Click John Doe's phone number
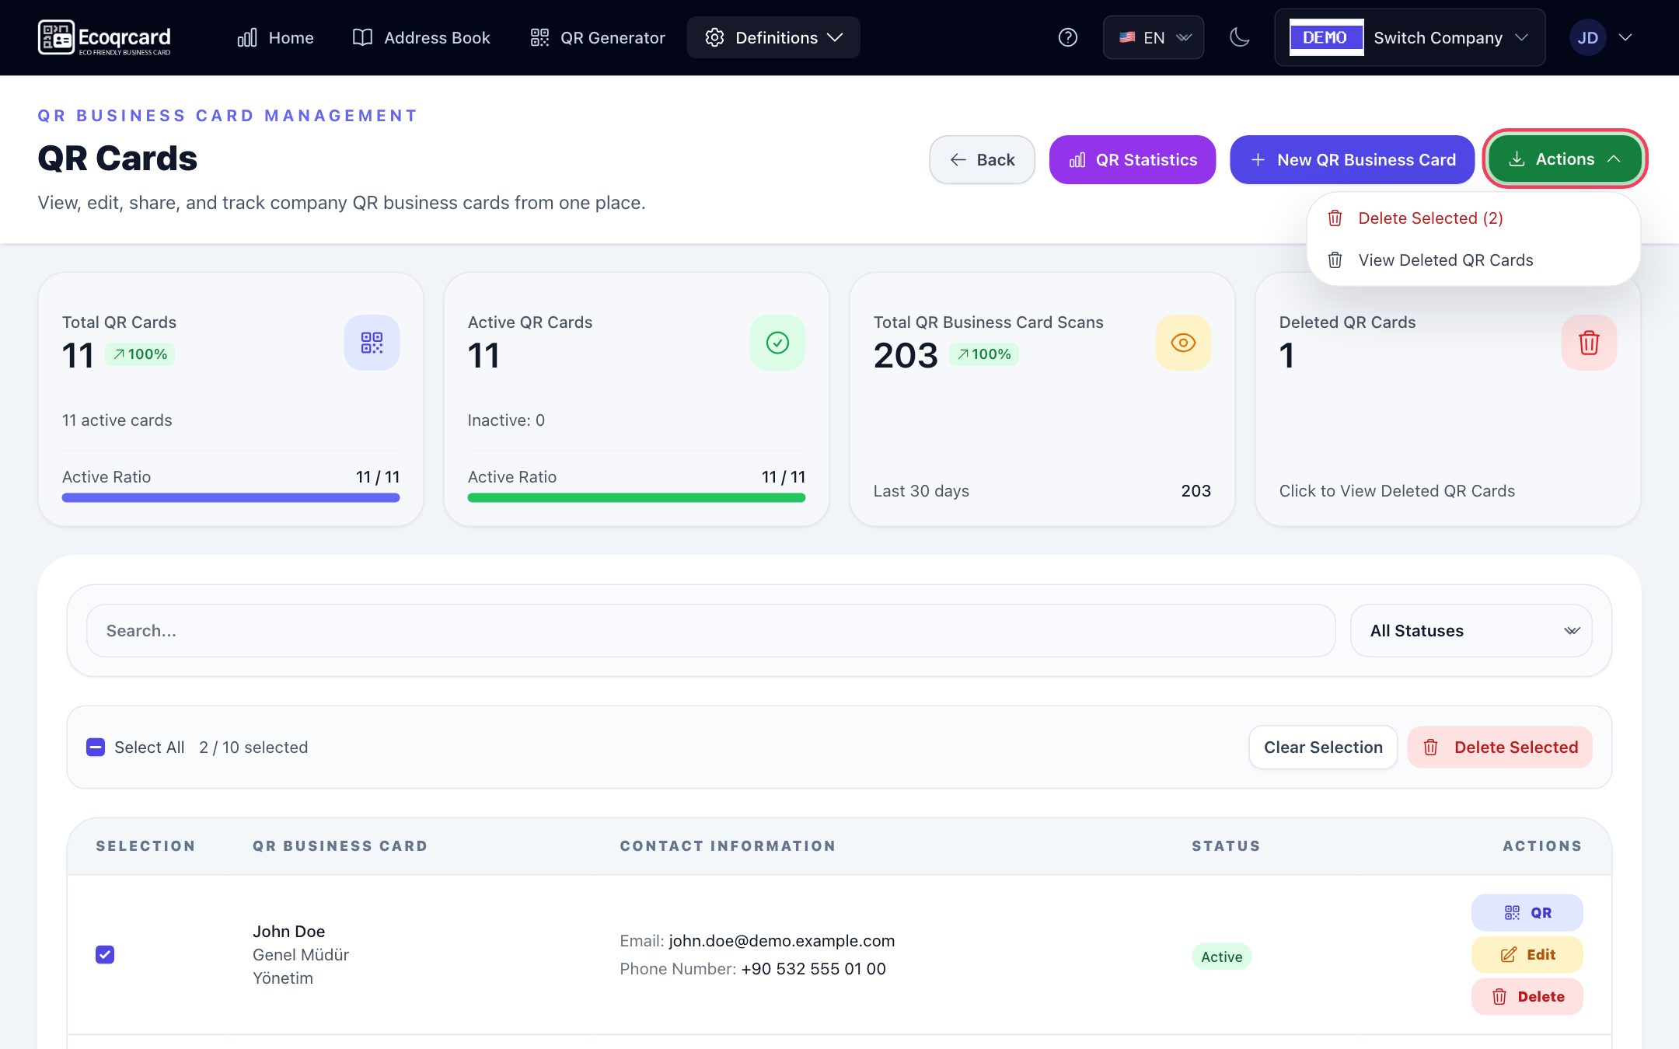This screenshot has width=1679, height=1049. pyautogui.click(x=813, y=969)
